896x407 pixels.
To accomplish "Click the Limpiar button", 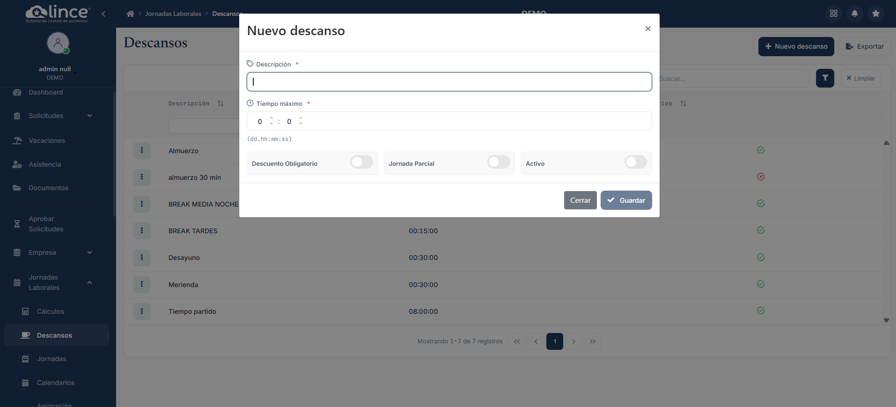I will coord(860,78).
